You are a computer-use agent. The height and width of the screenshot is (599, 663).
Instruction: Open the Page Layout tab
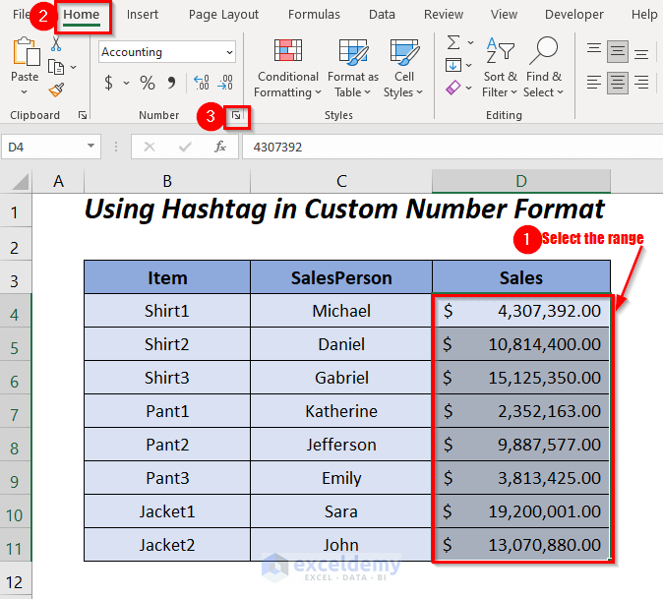coord(223,15)
